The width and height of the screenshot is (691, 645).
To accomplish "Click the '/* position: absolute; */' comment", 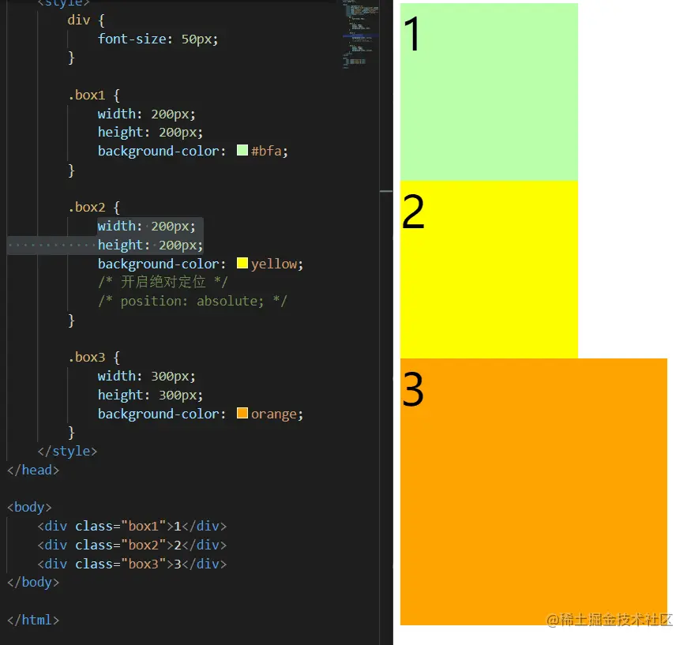I will point(193,301).
